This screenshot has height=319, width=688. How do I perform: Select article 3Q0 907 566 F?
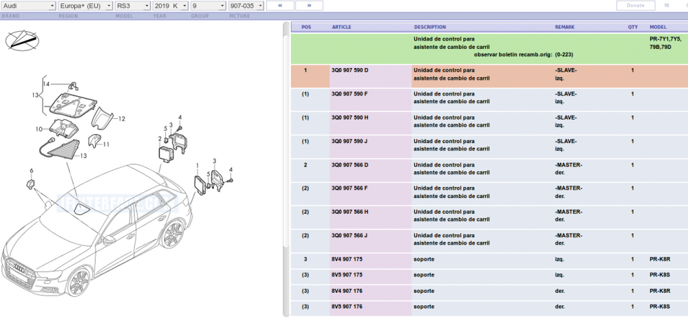tap(350, 188)
